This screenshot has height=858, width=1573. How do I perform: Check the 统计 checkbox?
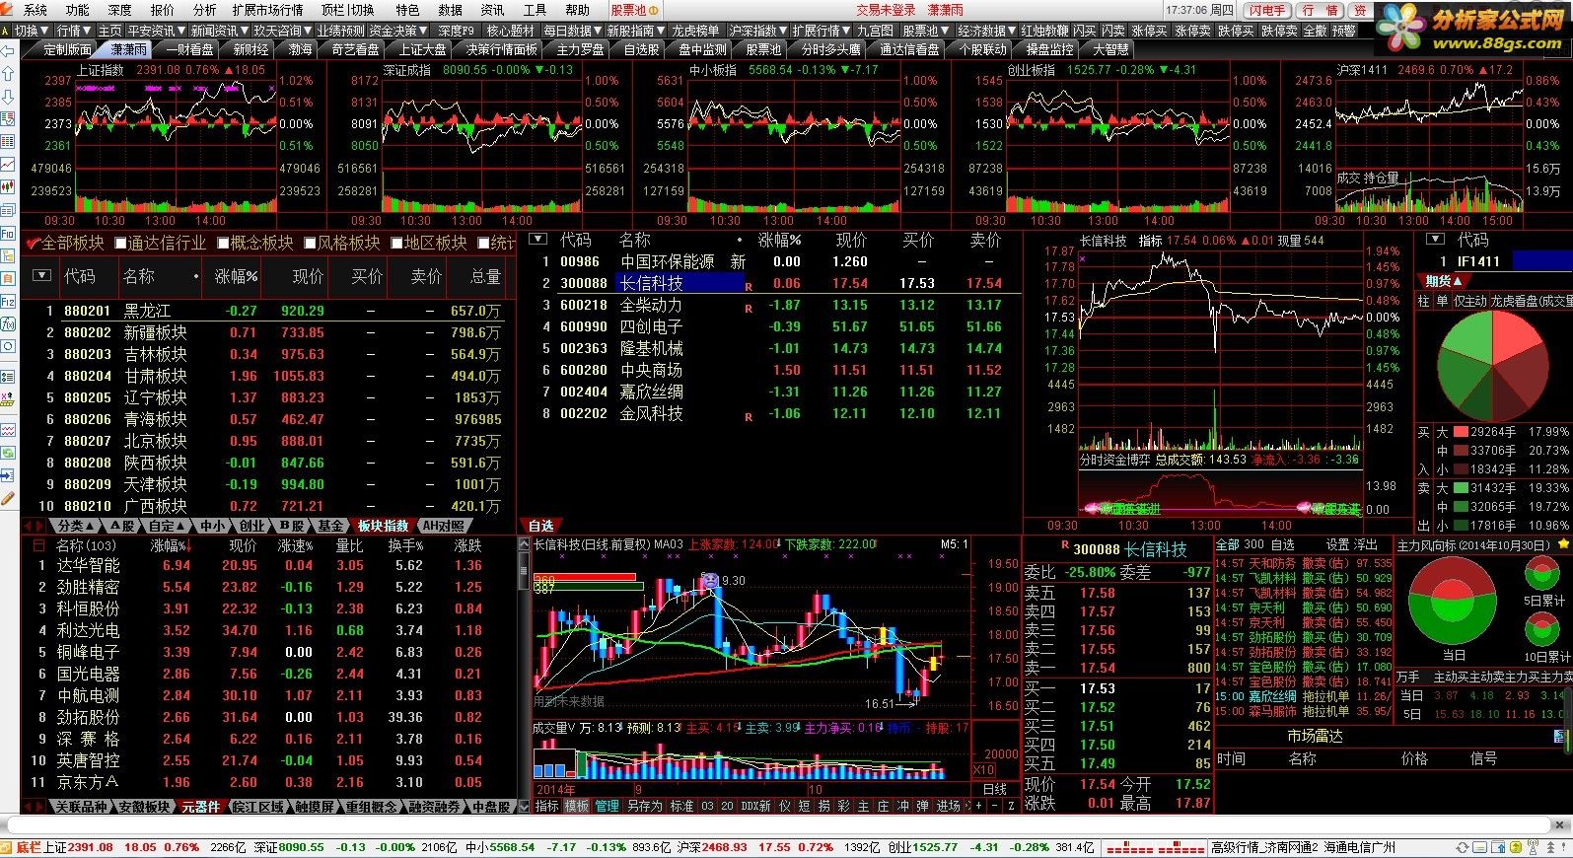point(483,243)
